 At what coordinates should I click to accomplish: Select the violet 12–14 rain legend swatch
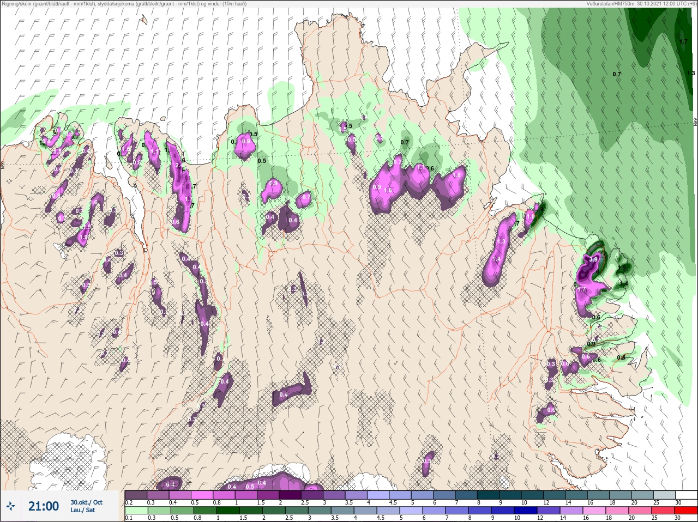coord(549,511)
